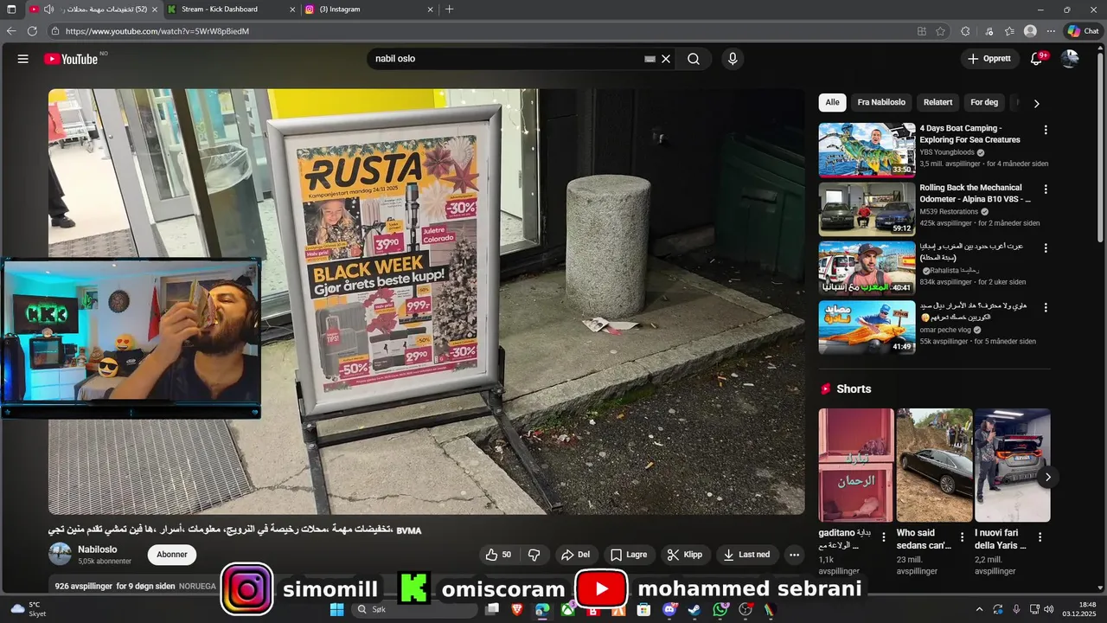Open the I nuovi fari della Yaris short
Viewport: 1107px width, 623px height.
(1012, 466)
